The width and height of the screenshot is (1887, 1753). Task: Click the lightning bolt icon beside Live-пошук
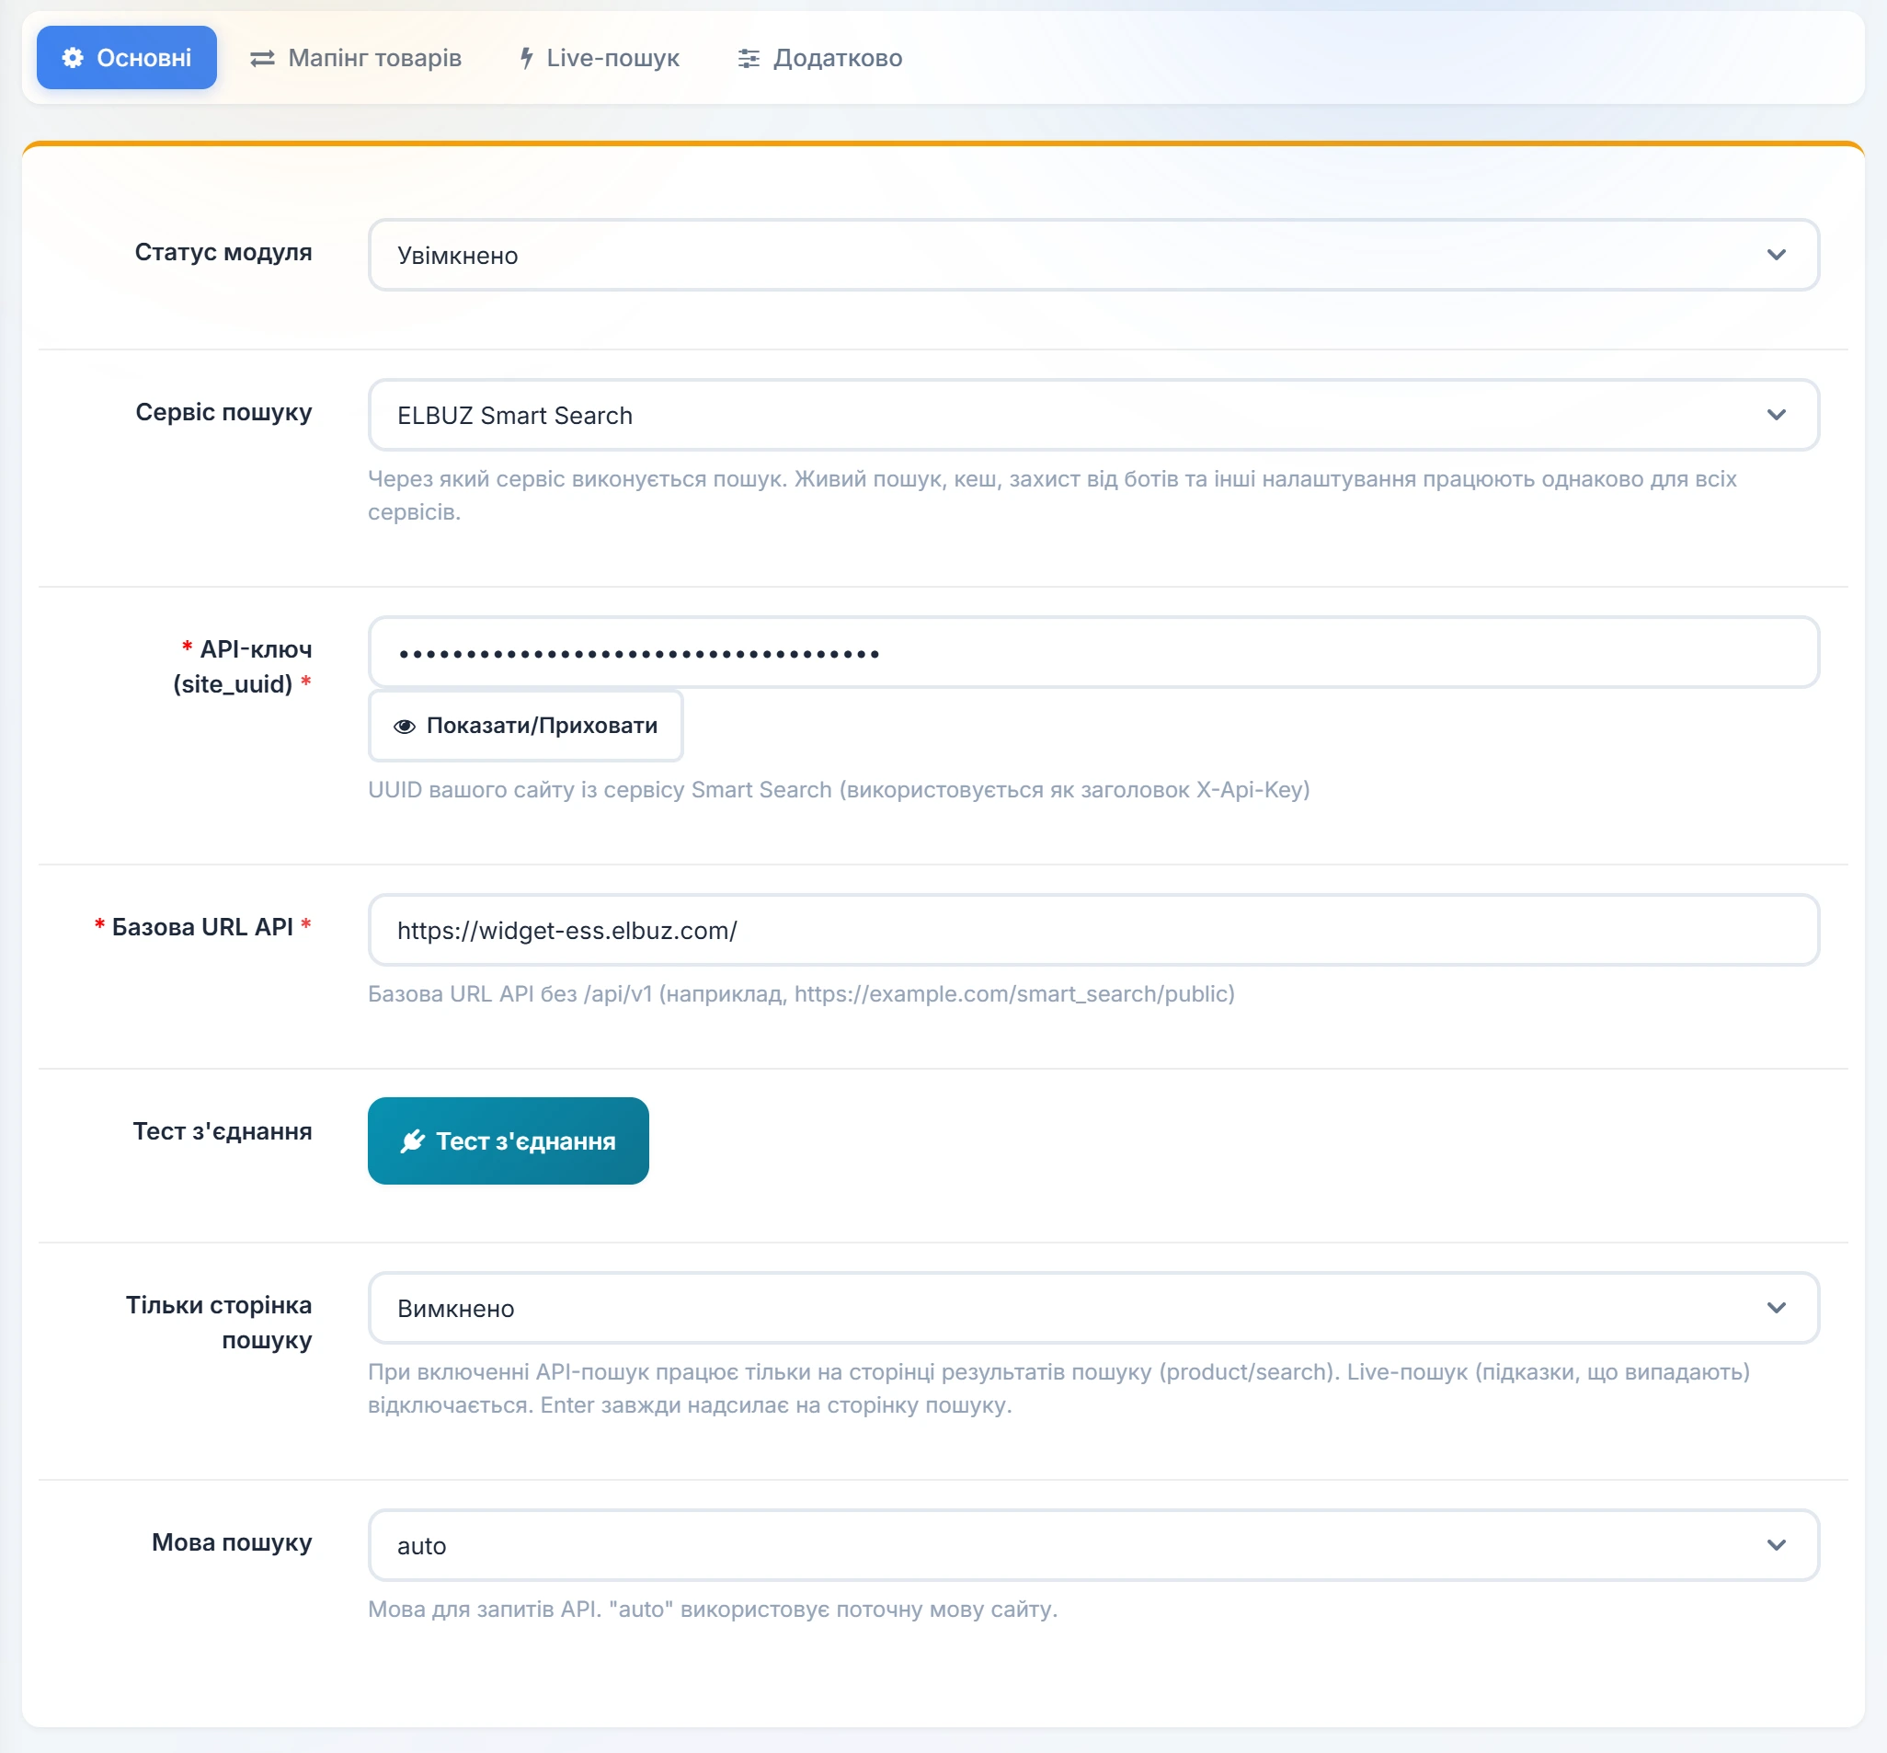point(526,59)
